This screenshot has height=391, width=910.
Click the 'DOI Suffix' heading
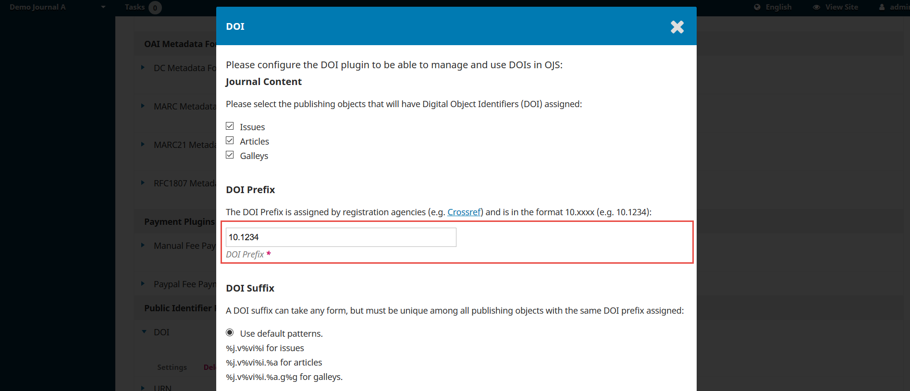pos(250,288)
